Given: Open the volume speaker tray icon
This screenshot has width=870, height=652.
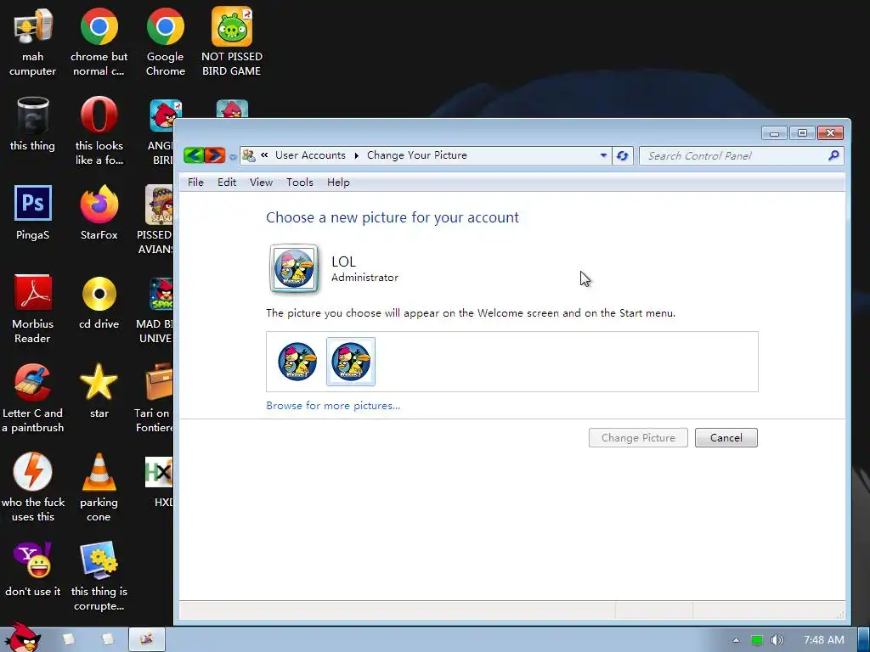Looking at the screenshot, I should click(x=777, y=640).
